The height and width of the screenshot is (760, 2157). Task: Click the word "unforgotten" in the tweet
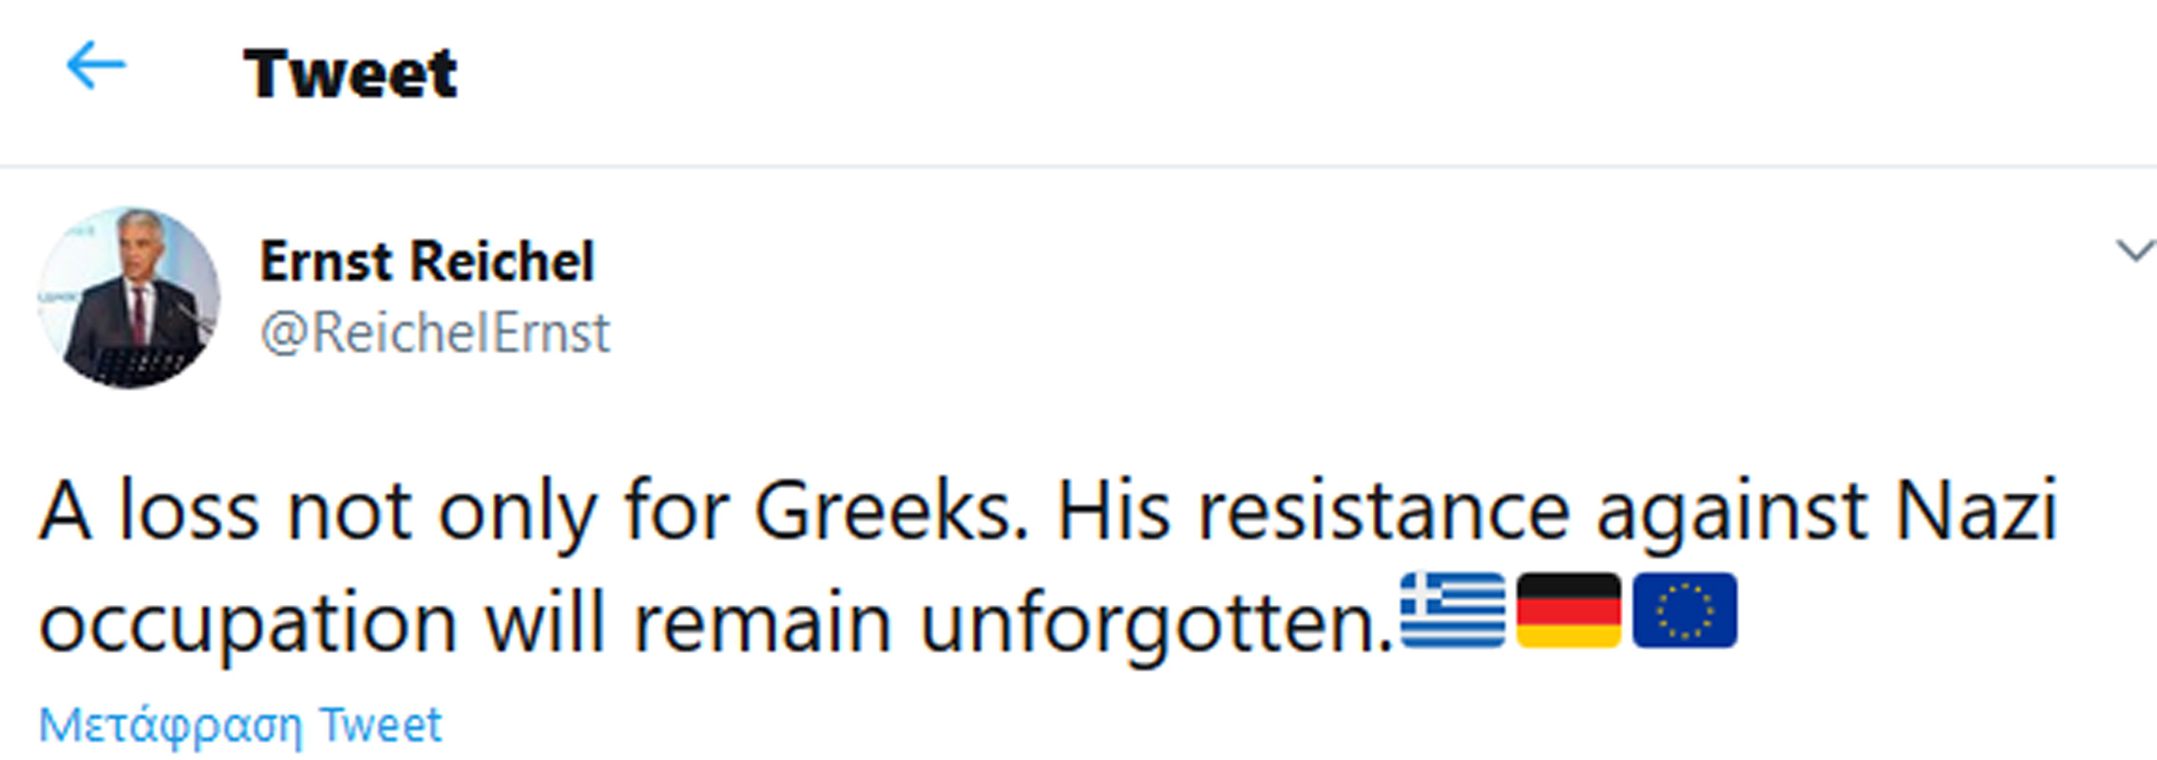pyautogui.click(x=1149, y=625)
